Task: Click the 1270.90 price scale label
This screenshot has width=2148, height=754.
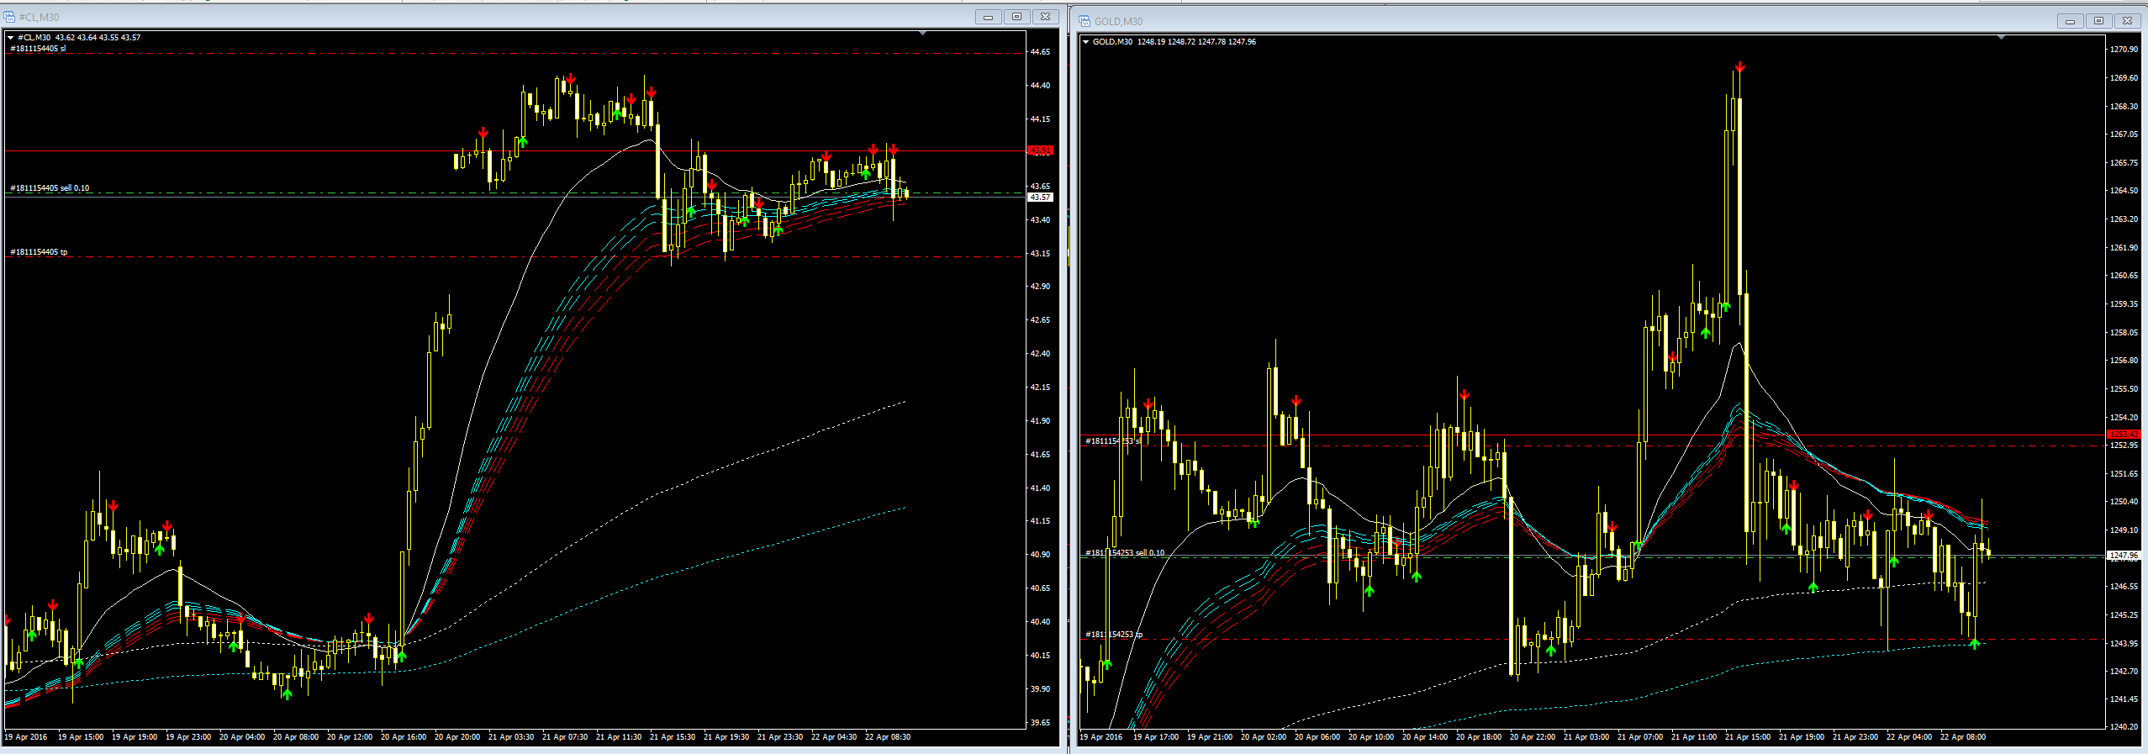Action: point(2124,50)
